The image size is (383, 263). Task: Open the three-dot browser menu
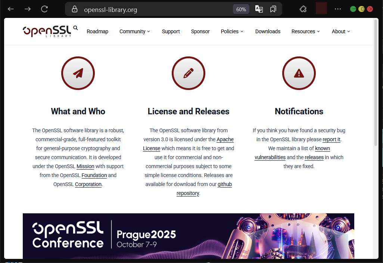coord(338,9)
